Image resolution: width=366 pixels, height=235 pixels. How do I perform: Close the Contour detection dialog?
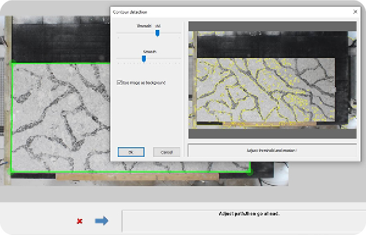pyautogui.click(x=355, y=12)
